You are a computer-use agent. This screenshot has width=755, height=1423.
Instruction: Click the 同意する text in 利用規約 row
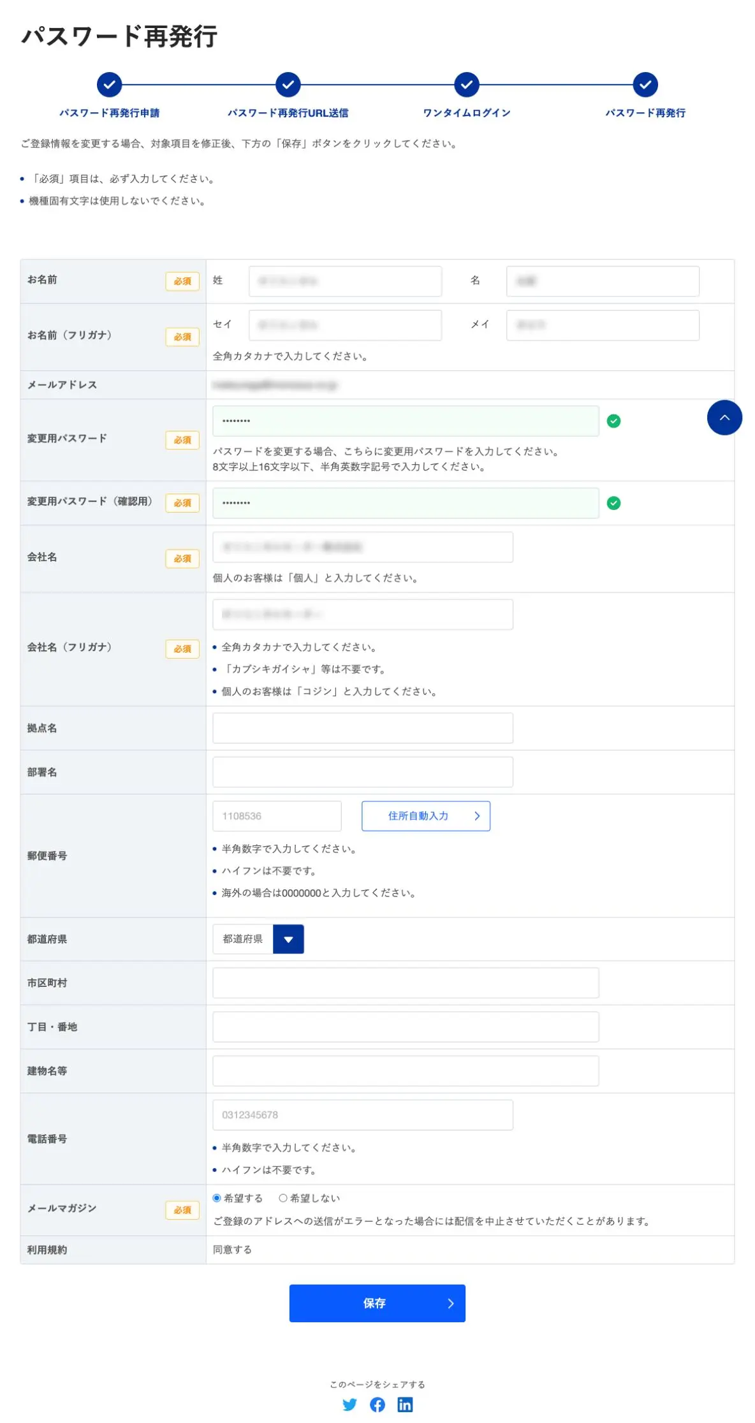click(232, 1250)
